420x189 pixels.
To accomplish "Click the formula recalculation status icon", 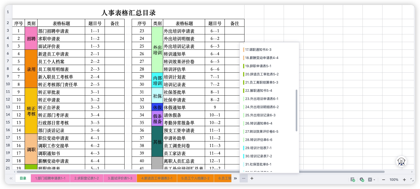I will pyautogui.click(x=353, y=179).
